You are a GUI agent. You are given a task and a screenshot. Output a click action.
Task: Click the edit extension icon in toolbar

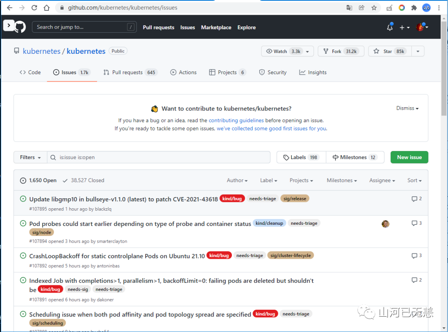389,8
